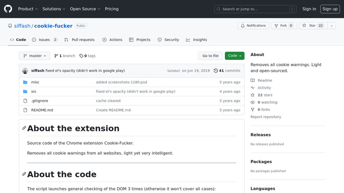Open the Insights tab
The height and width of the screenshot is (193, 344).
[x=196, y=40]
